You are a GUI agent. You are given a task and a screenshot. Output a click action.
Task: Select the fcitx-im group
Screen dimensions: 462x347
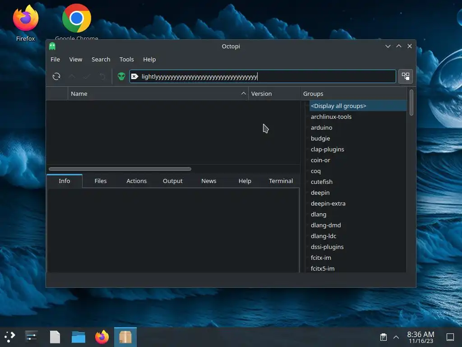pos(358,258)
